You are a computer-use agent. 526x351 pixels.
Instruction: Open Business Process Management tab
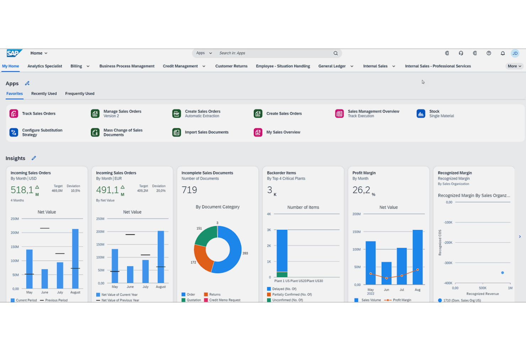click(x=127, y=66)
